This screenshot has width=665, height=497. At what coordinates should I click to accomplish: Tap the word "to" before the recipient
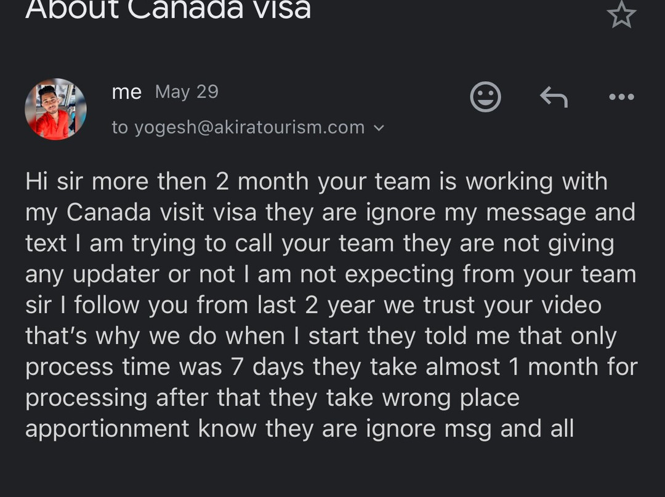pos(120,127)
